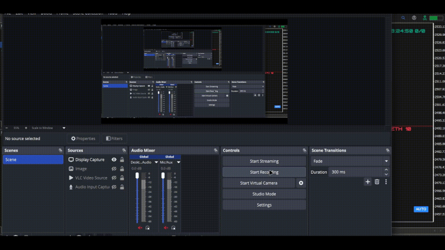
Task: Click Start Streaming button
Action: [264, 161]
